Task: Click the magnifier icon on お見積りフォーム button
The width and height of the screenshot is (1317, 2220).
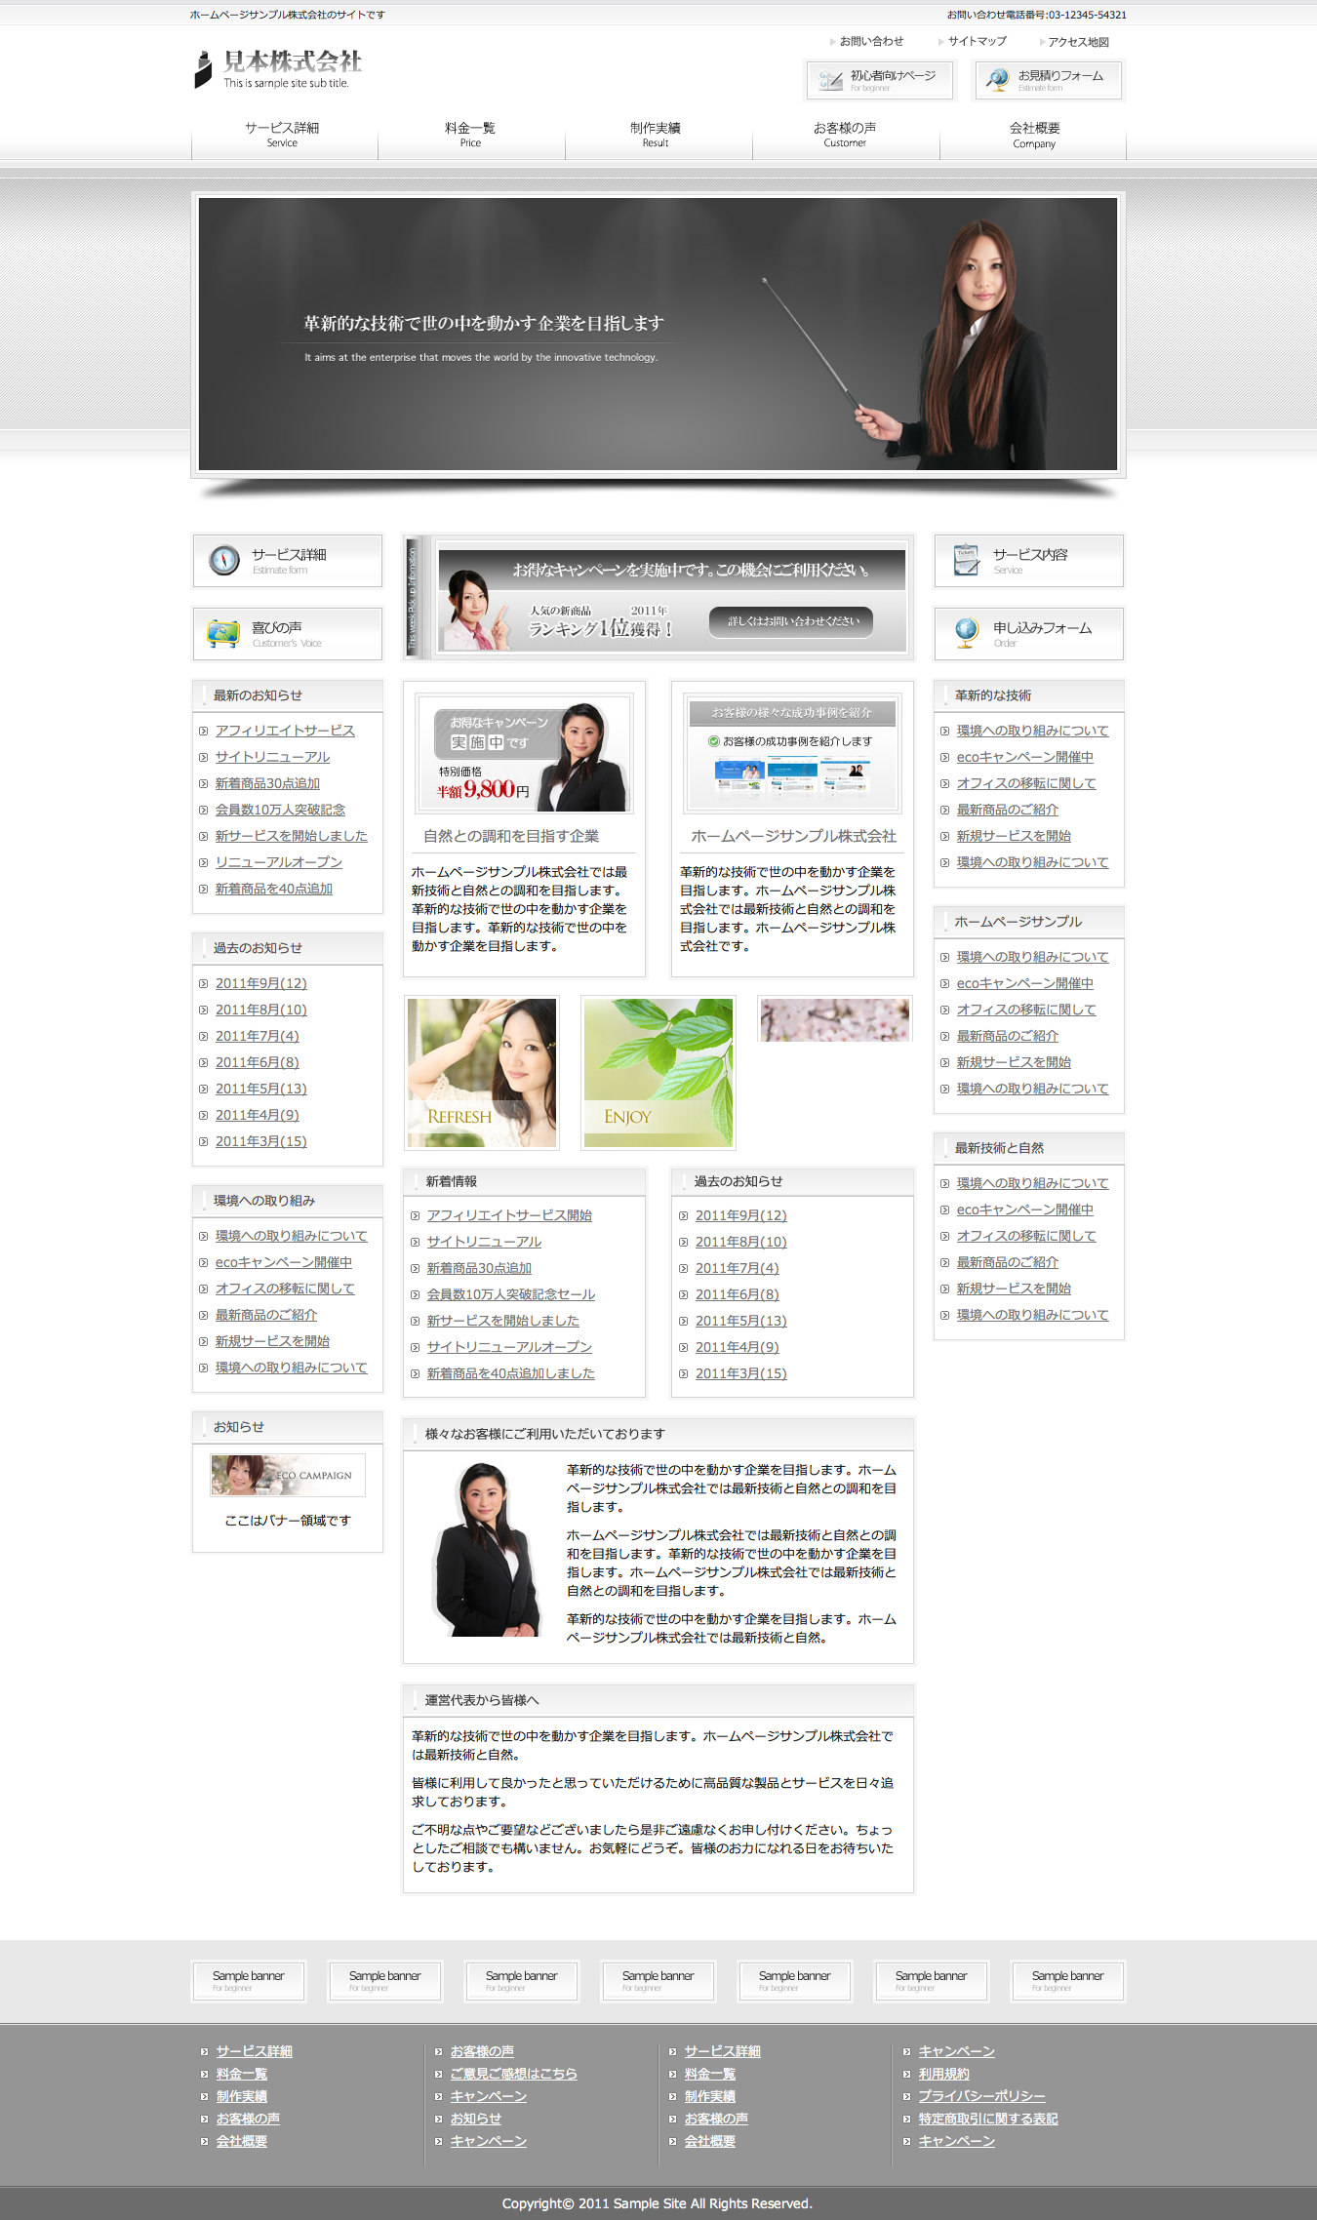Action: tap(997, 80)
